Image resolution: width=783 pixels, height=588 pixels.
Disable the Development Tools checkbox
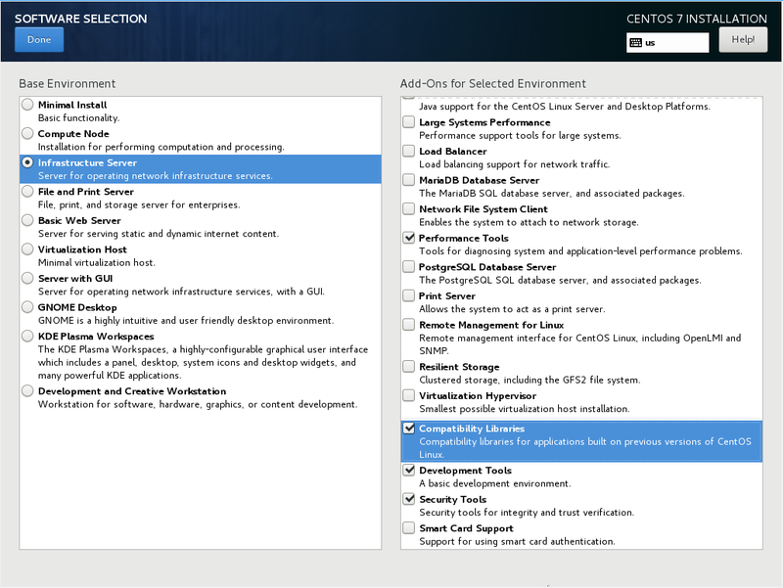click(x=408, y=471)
